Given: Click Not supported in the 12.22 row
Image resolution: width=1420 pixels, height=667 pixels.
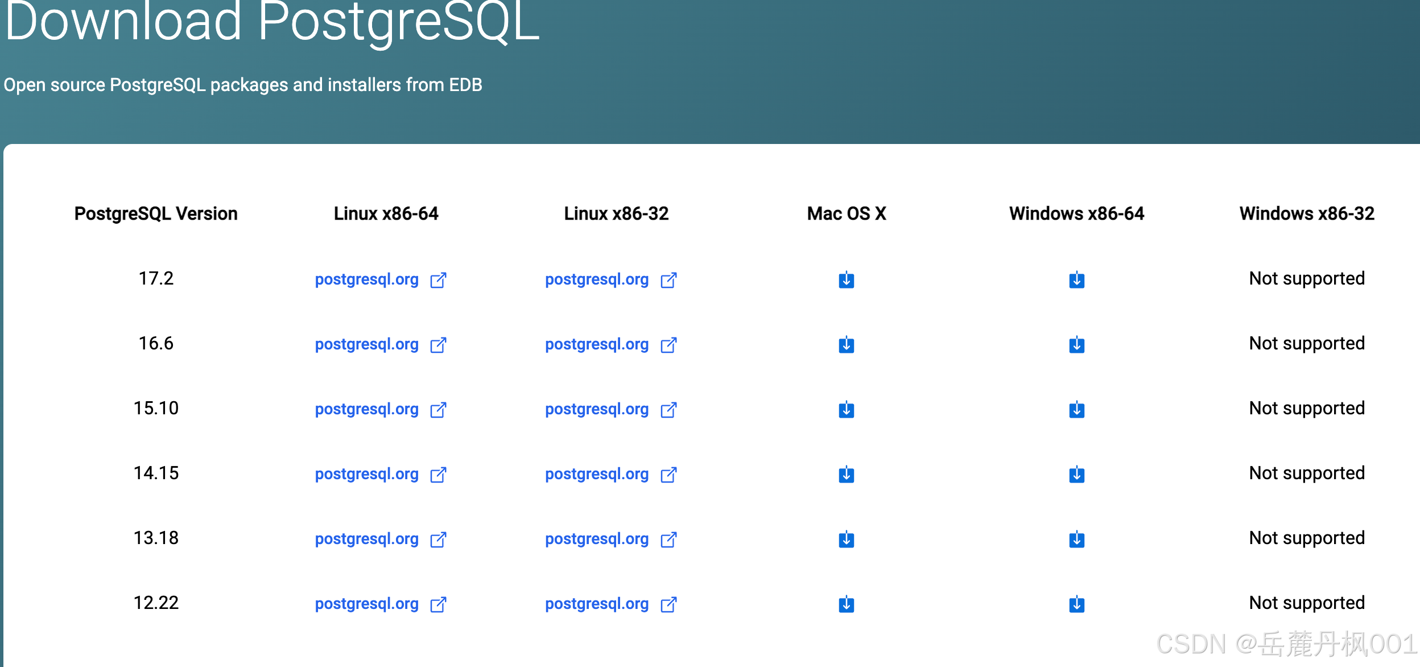Looking at the screenshot, I should pos(1307,603).
